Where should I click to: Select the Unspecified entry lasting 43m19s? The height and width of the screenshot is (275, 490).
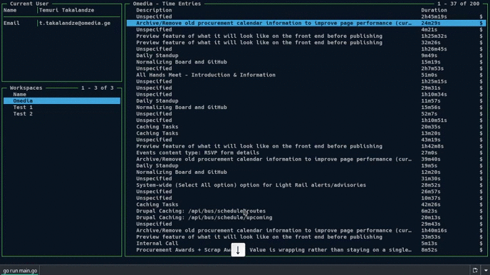tap(306, 140)
